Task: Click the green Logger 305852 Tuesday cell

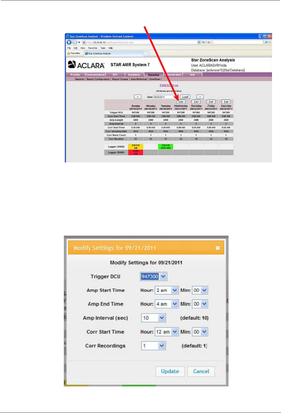Action: [166, 147]
